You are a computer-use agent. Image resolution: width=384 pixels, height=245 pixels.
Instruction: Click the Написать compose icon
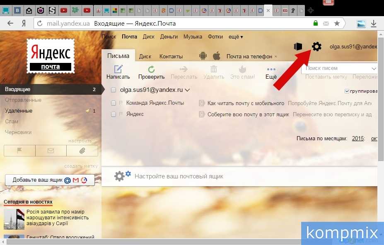[x=118, y=69]
